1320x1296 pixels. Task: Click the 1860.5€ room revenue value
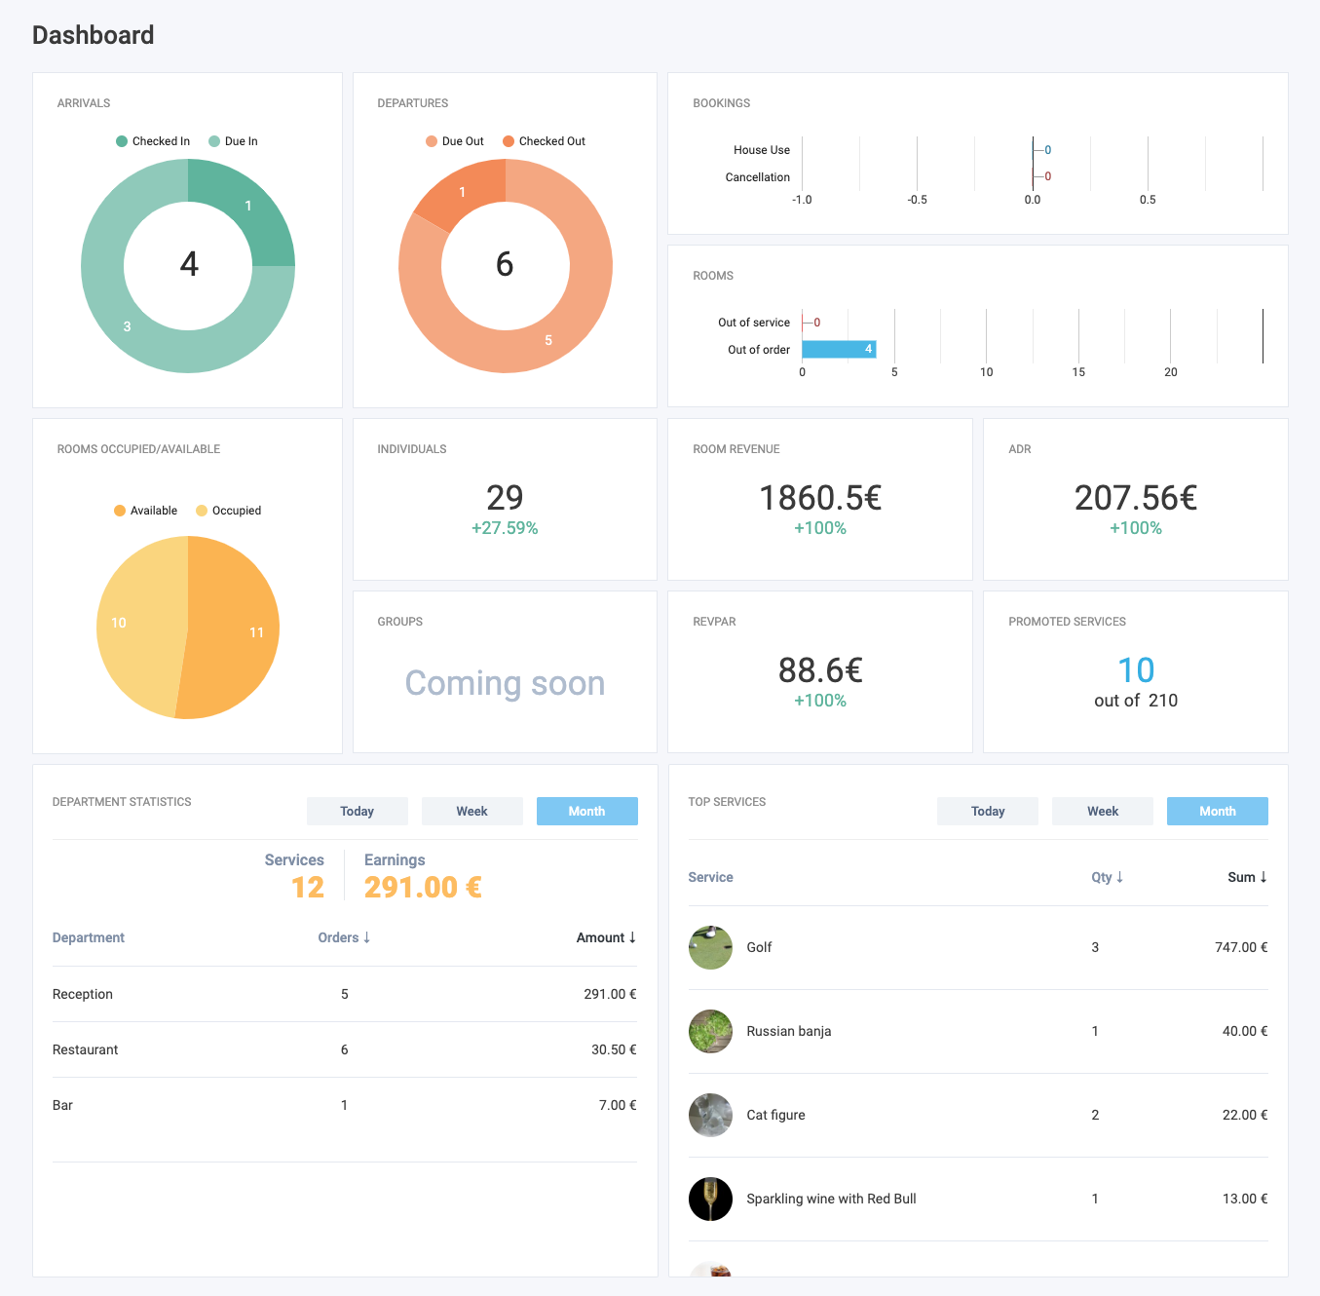point(820,498)
